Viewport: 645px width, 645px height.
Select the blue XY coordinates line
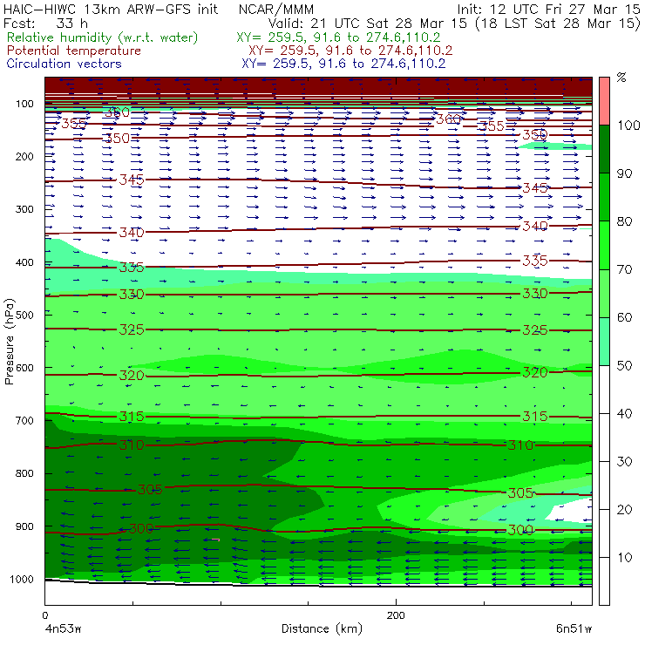pos(343,64)
